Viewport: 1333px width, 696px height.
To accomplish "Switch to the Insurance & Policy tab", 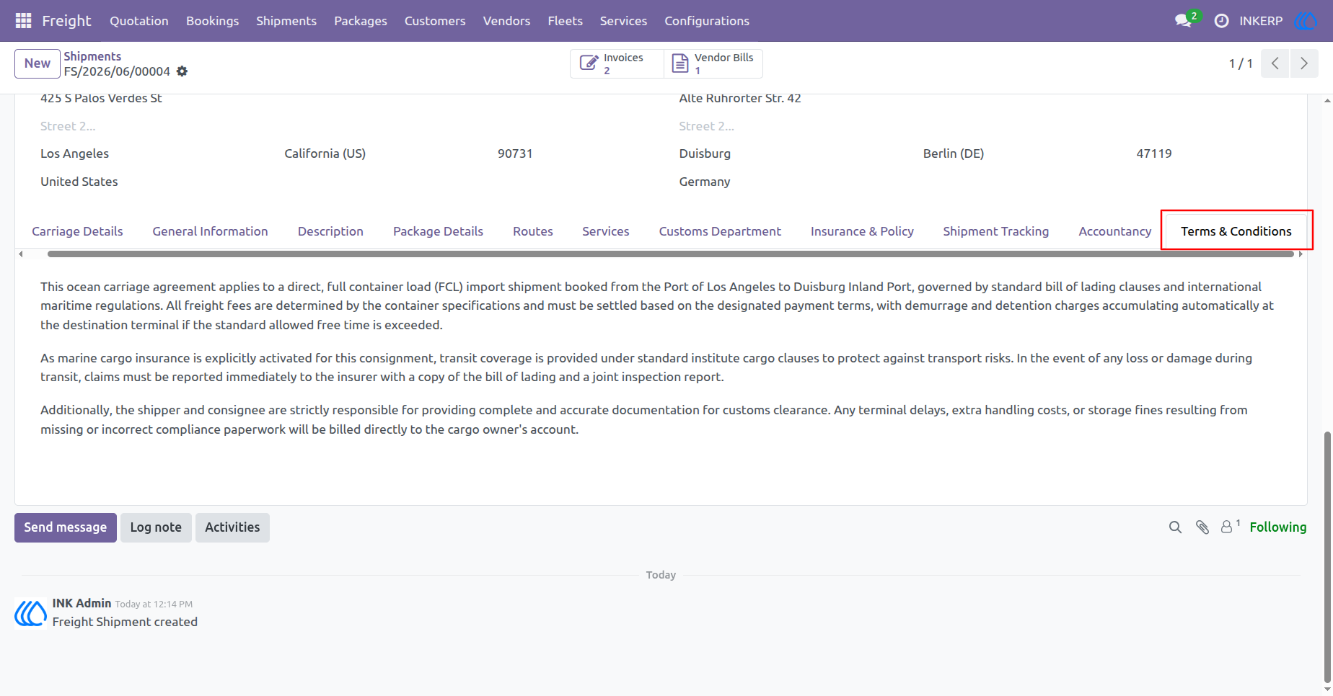I will point(862,231).
